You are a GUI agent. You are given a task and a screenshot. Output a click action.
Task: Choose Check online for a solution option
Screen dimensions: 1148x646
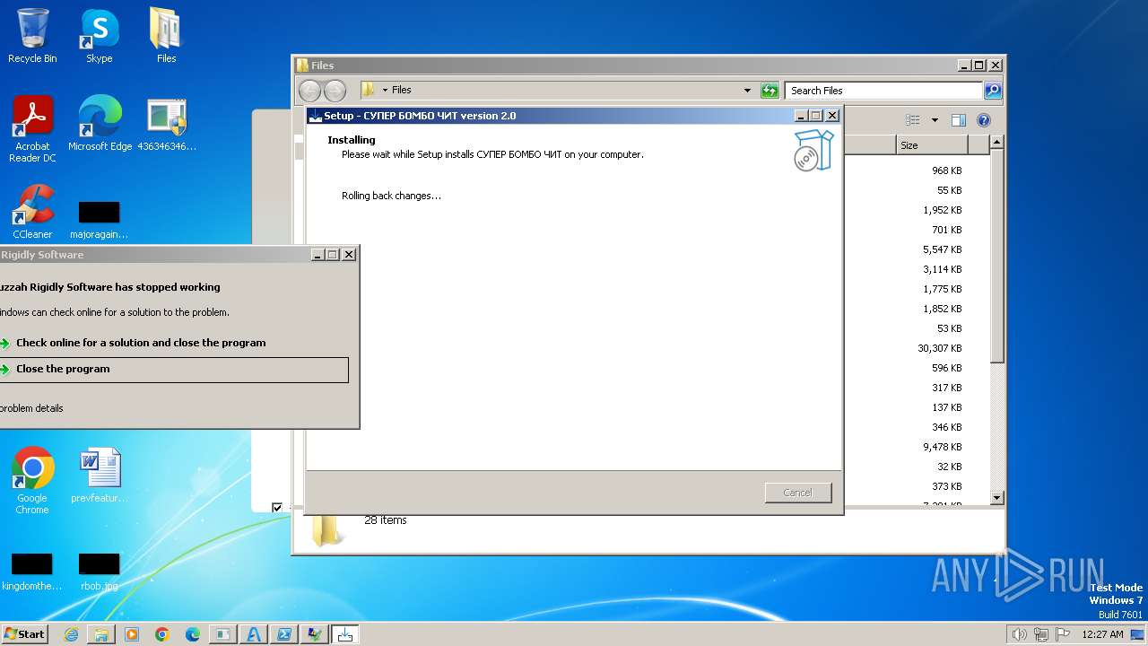(141, 343)
